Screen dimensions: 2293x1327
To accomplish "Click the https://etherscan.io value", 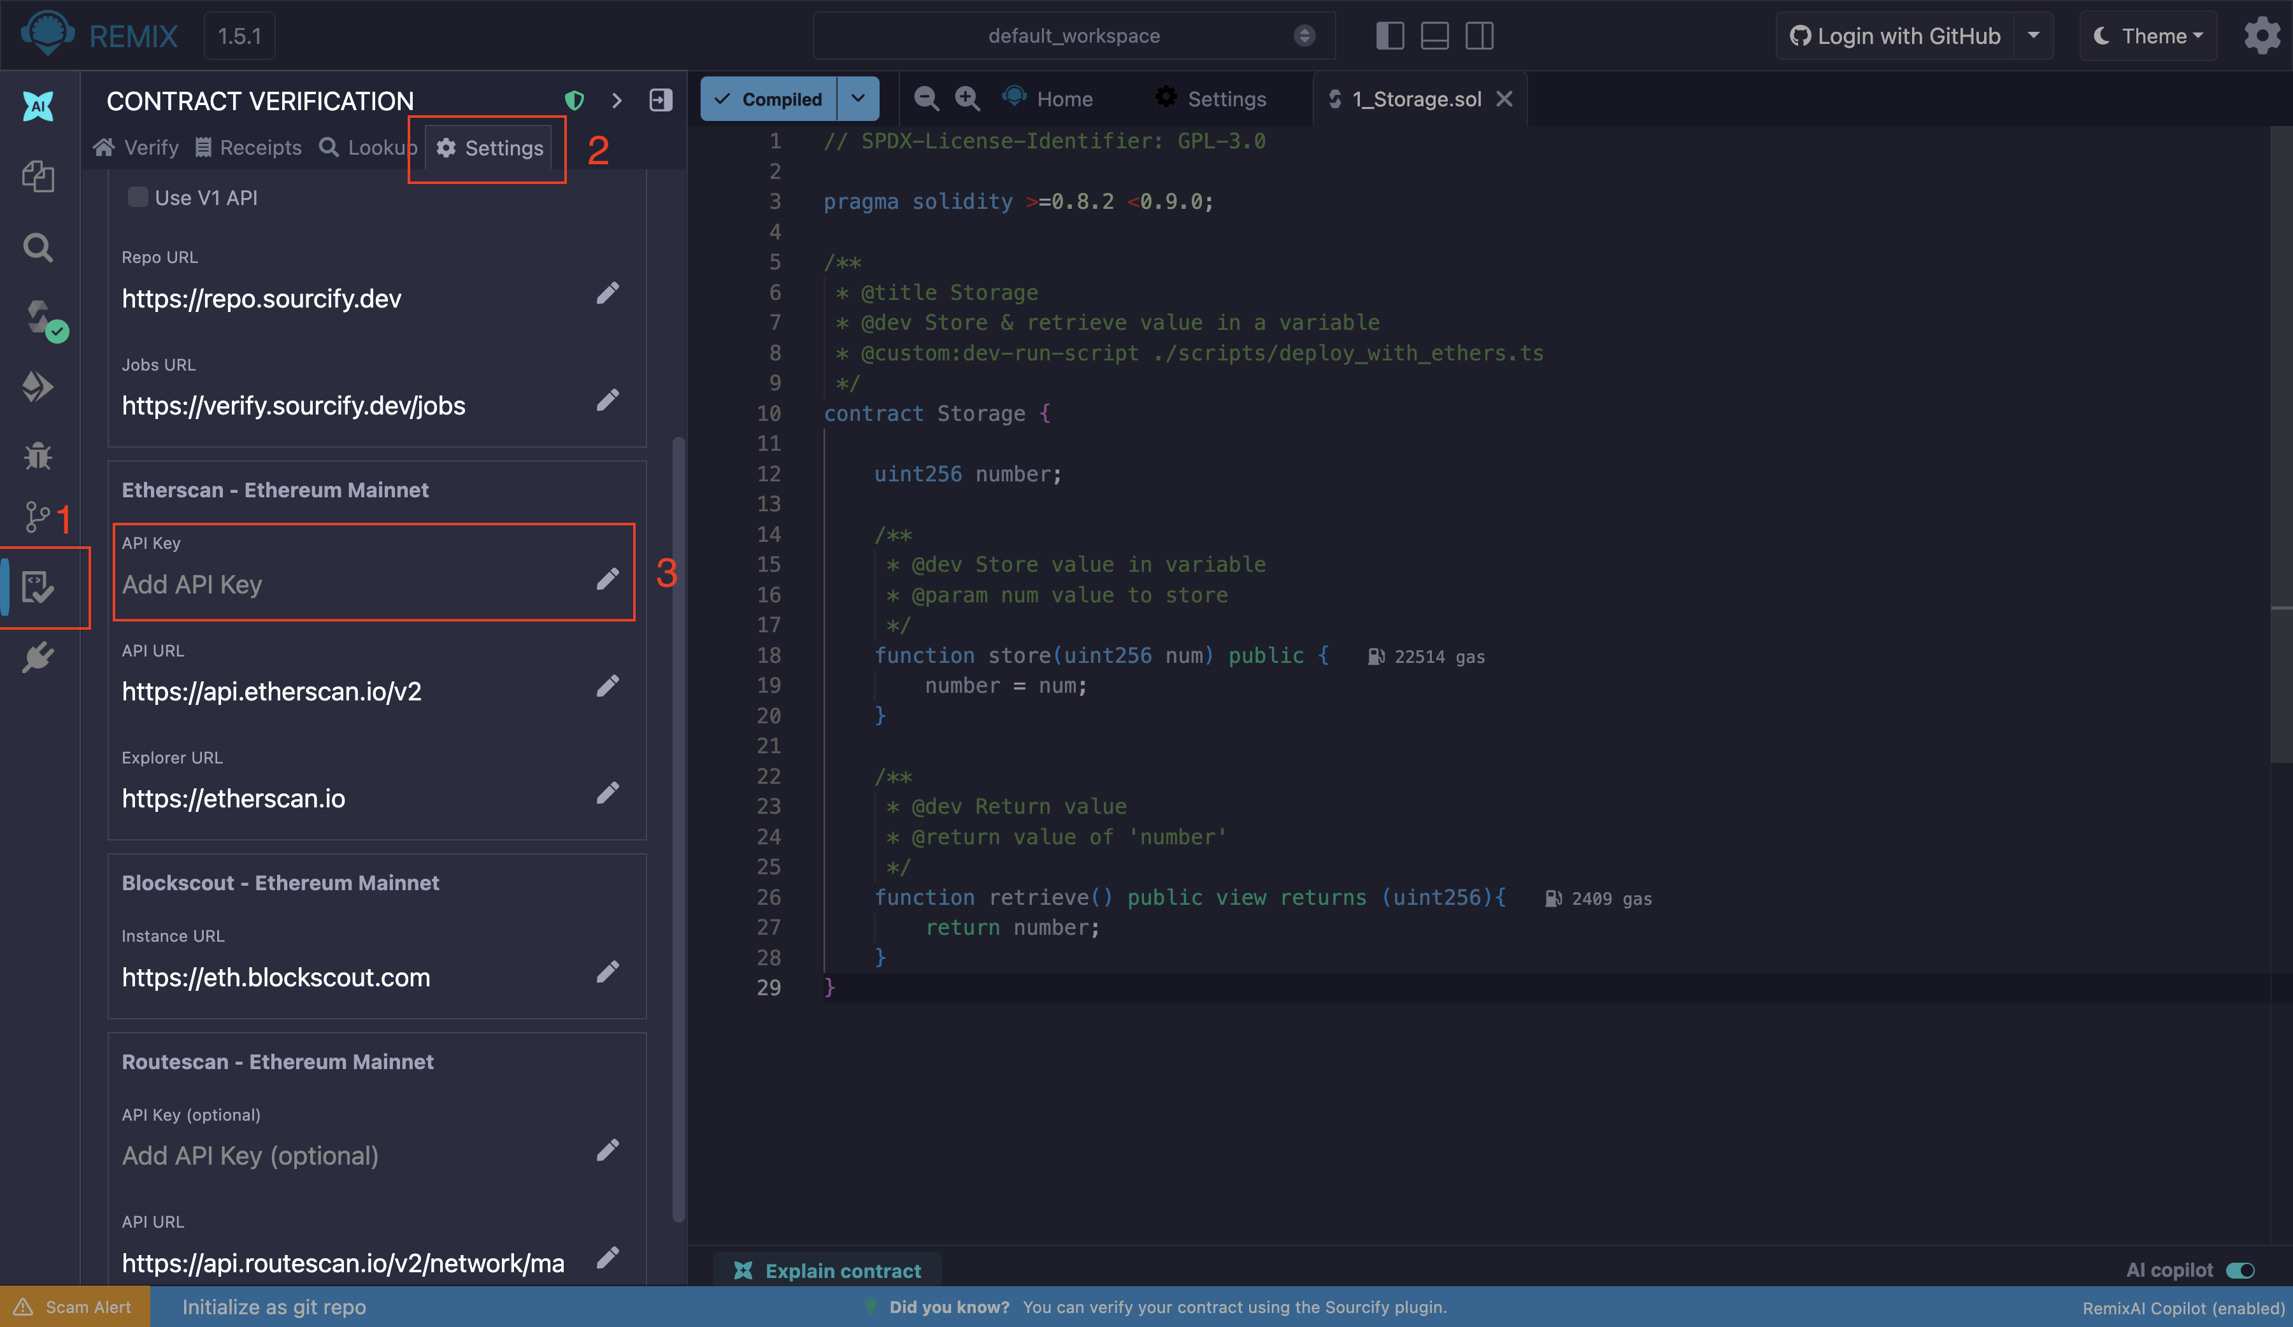I will 234,798.
